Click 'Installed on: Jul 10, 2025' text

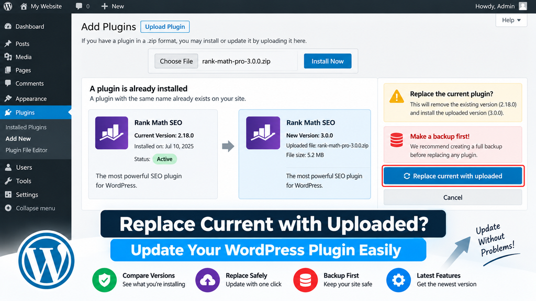click(x=164, y=146)
